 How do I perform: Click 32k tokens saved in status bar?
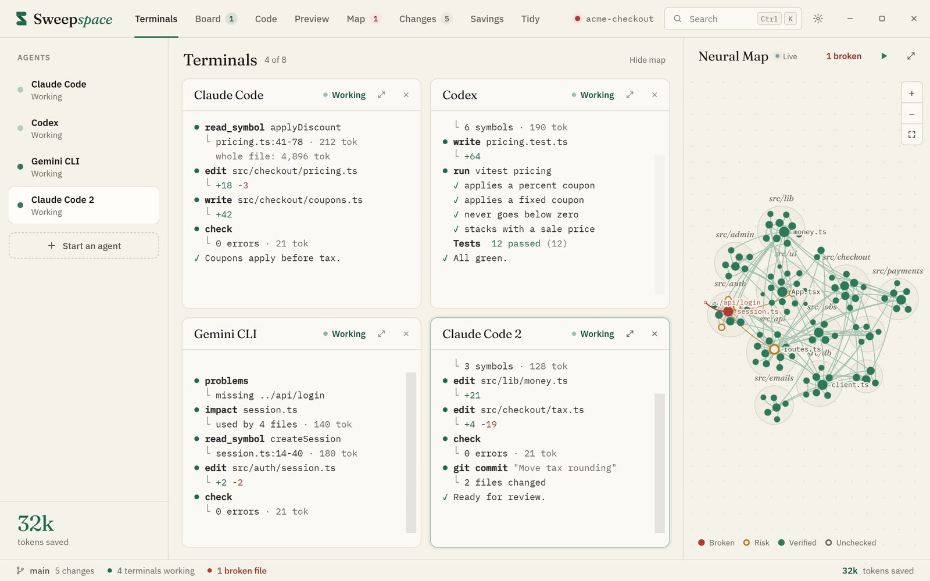[x=878, y=571]
